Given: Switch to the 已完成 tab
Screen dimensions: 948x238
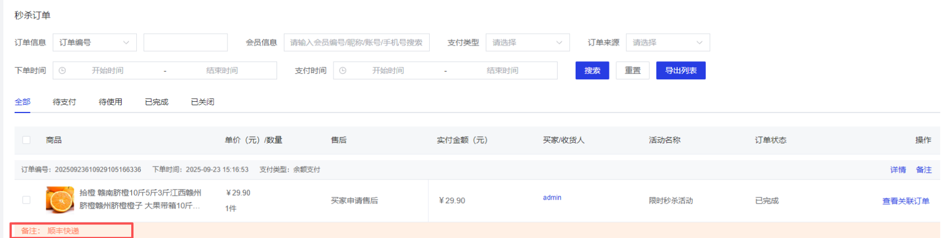Looking at the screenshot, I should click(157, 102).
